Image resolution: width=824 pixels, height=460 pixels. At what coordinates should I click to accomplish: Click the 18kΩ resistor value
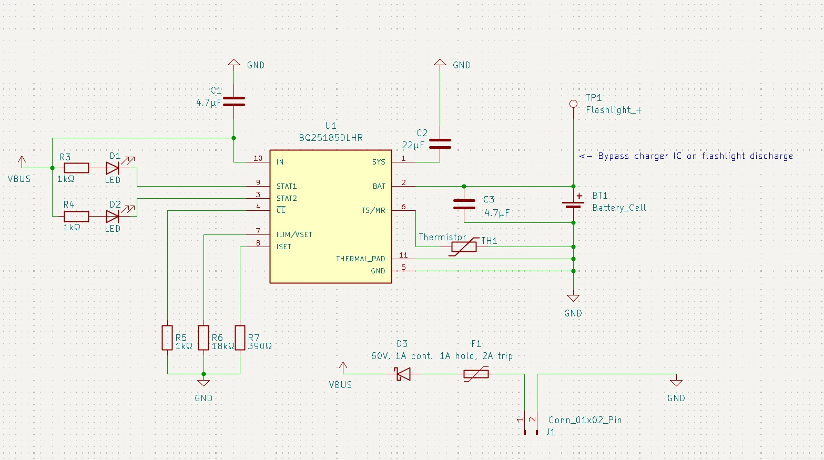coord(223,346)
